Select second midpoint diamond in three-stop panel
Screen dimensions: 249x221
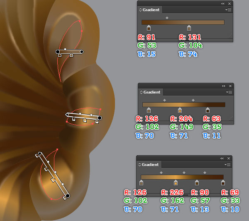tap(193, 100)
